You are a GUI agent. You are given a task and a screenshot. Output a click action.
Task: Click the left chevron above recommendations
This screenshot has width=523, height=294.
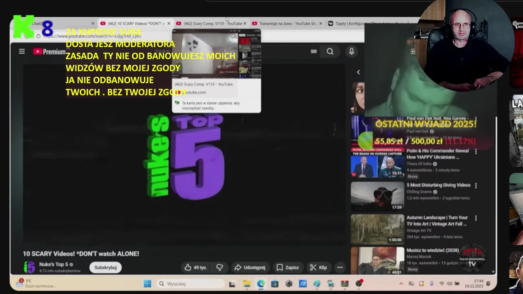click(358, 72)
